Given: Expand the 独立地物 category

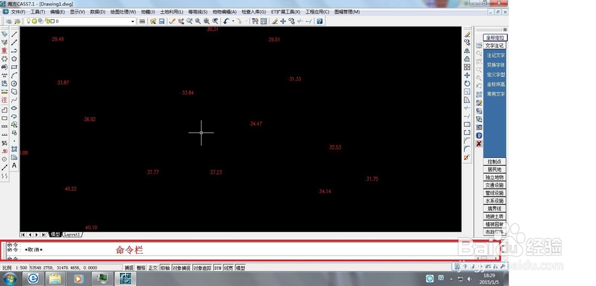Looking at the screenshot, I should click(495, 178).
